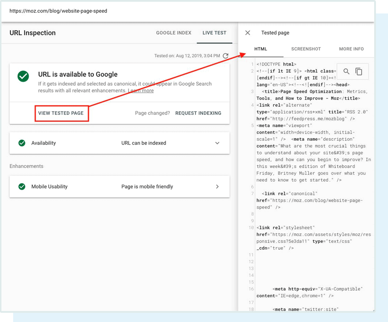Click 'Page is mobile friendly' text
The height and width of the screenshot is (322, 388).
point(147,187)
